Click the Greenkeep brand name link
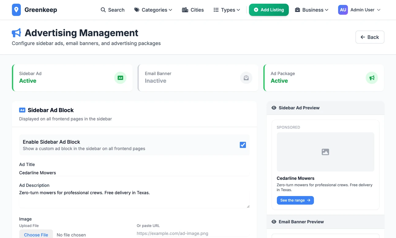The image size is (396, 238). 41,10
